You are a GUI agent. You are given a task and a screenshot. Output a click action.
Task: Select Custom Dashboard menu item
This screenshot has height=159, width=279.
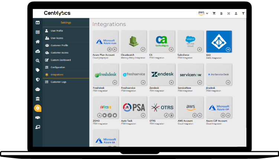[x=66, y=60]
